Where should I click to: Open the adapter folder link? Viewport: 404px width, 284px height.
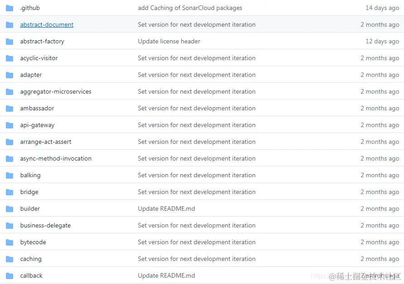pos(31,75)
